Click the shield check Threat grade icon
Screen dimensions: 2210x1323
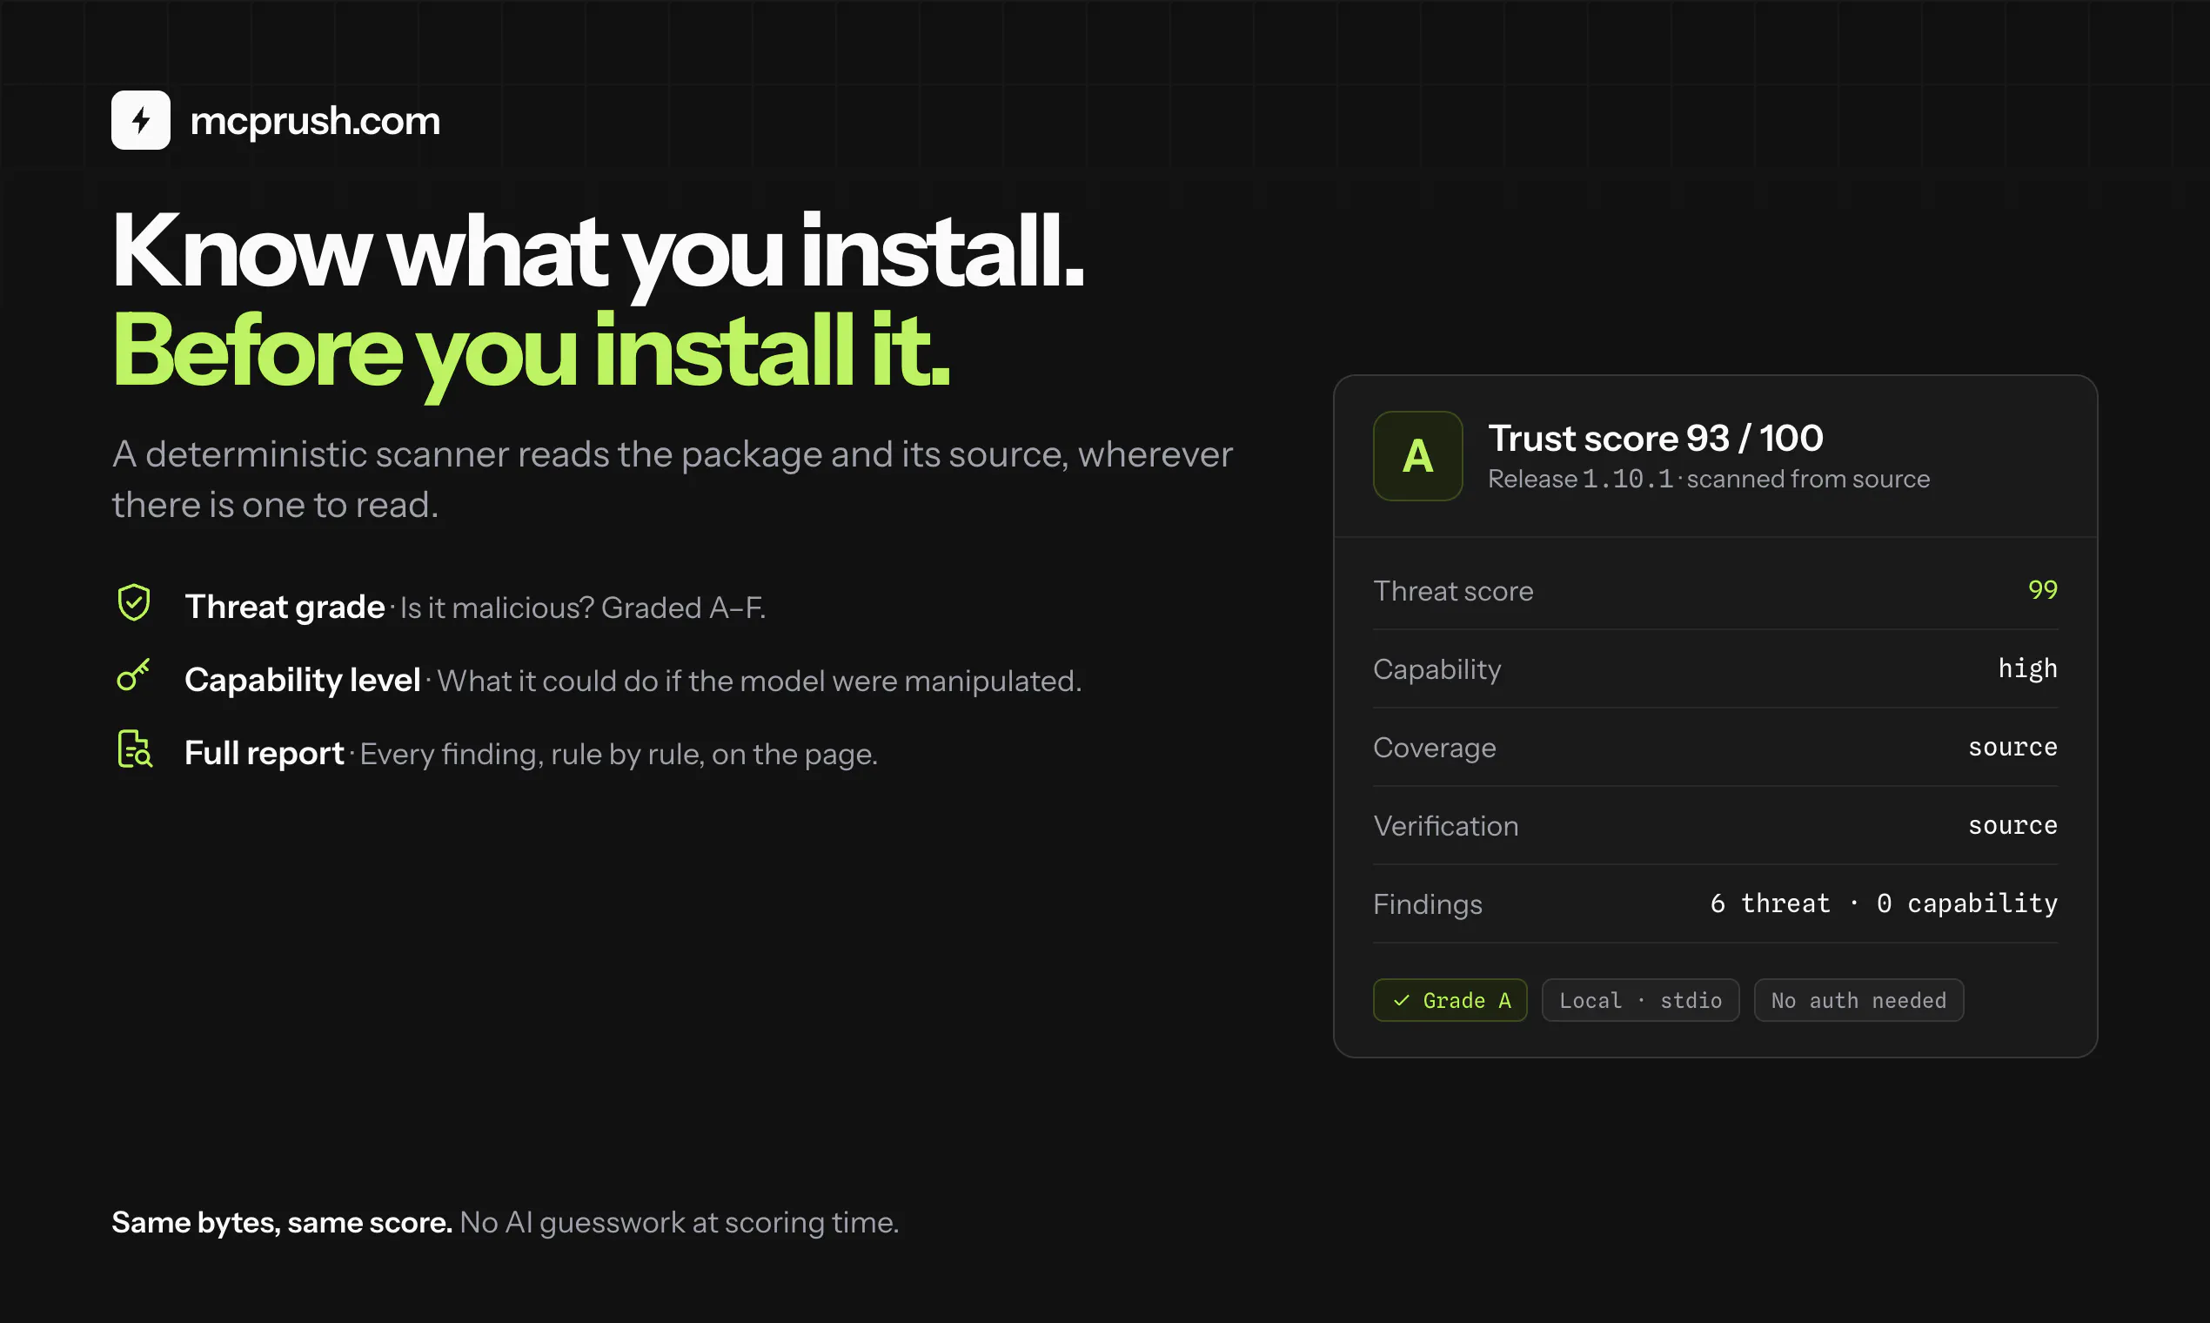click(134, 602)
